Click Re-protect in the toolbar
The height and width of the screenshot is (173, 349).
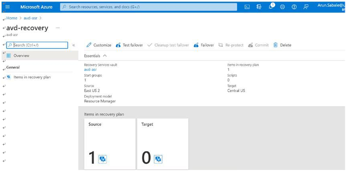(x=231, y=45)
